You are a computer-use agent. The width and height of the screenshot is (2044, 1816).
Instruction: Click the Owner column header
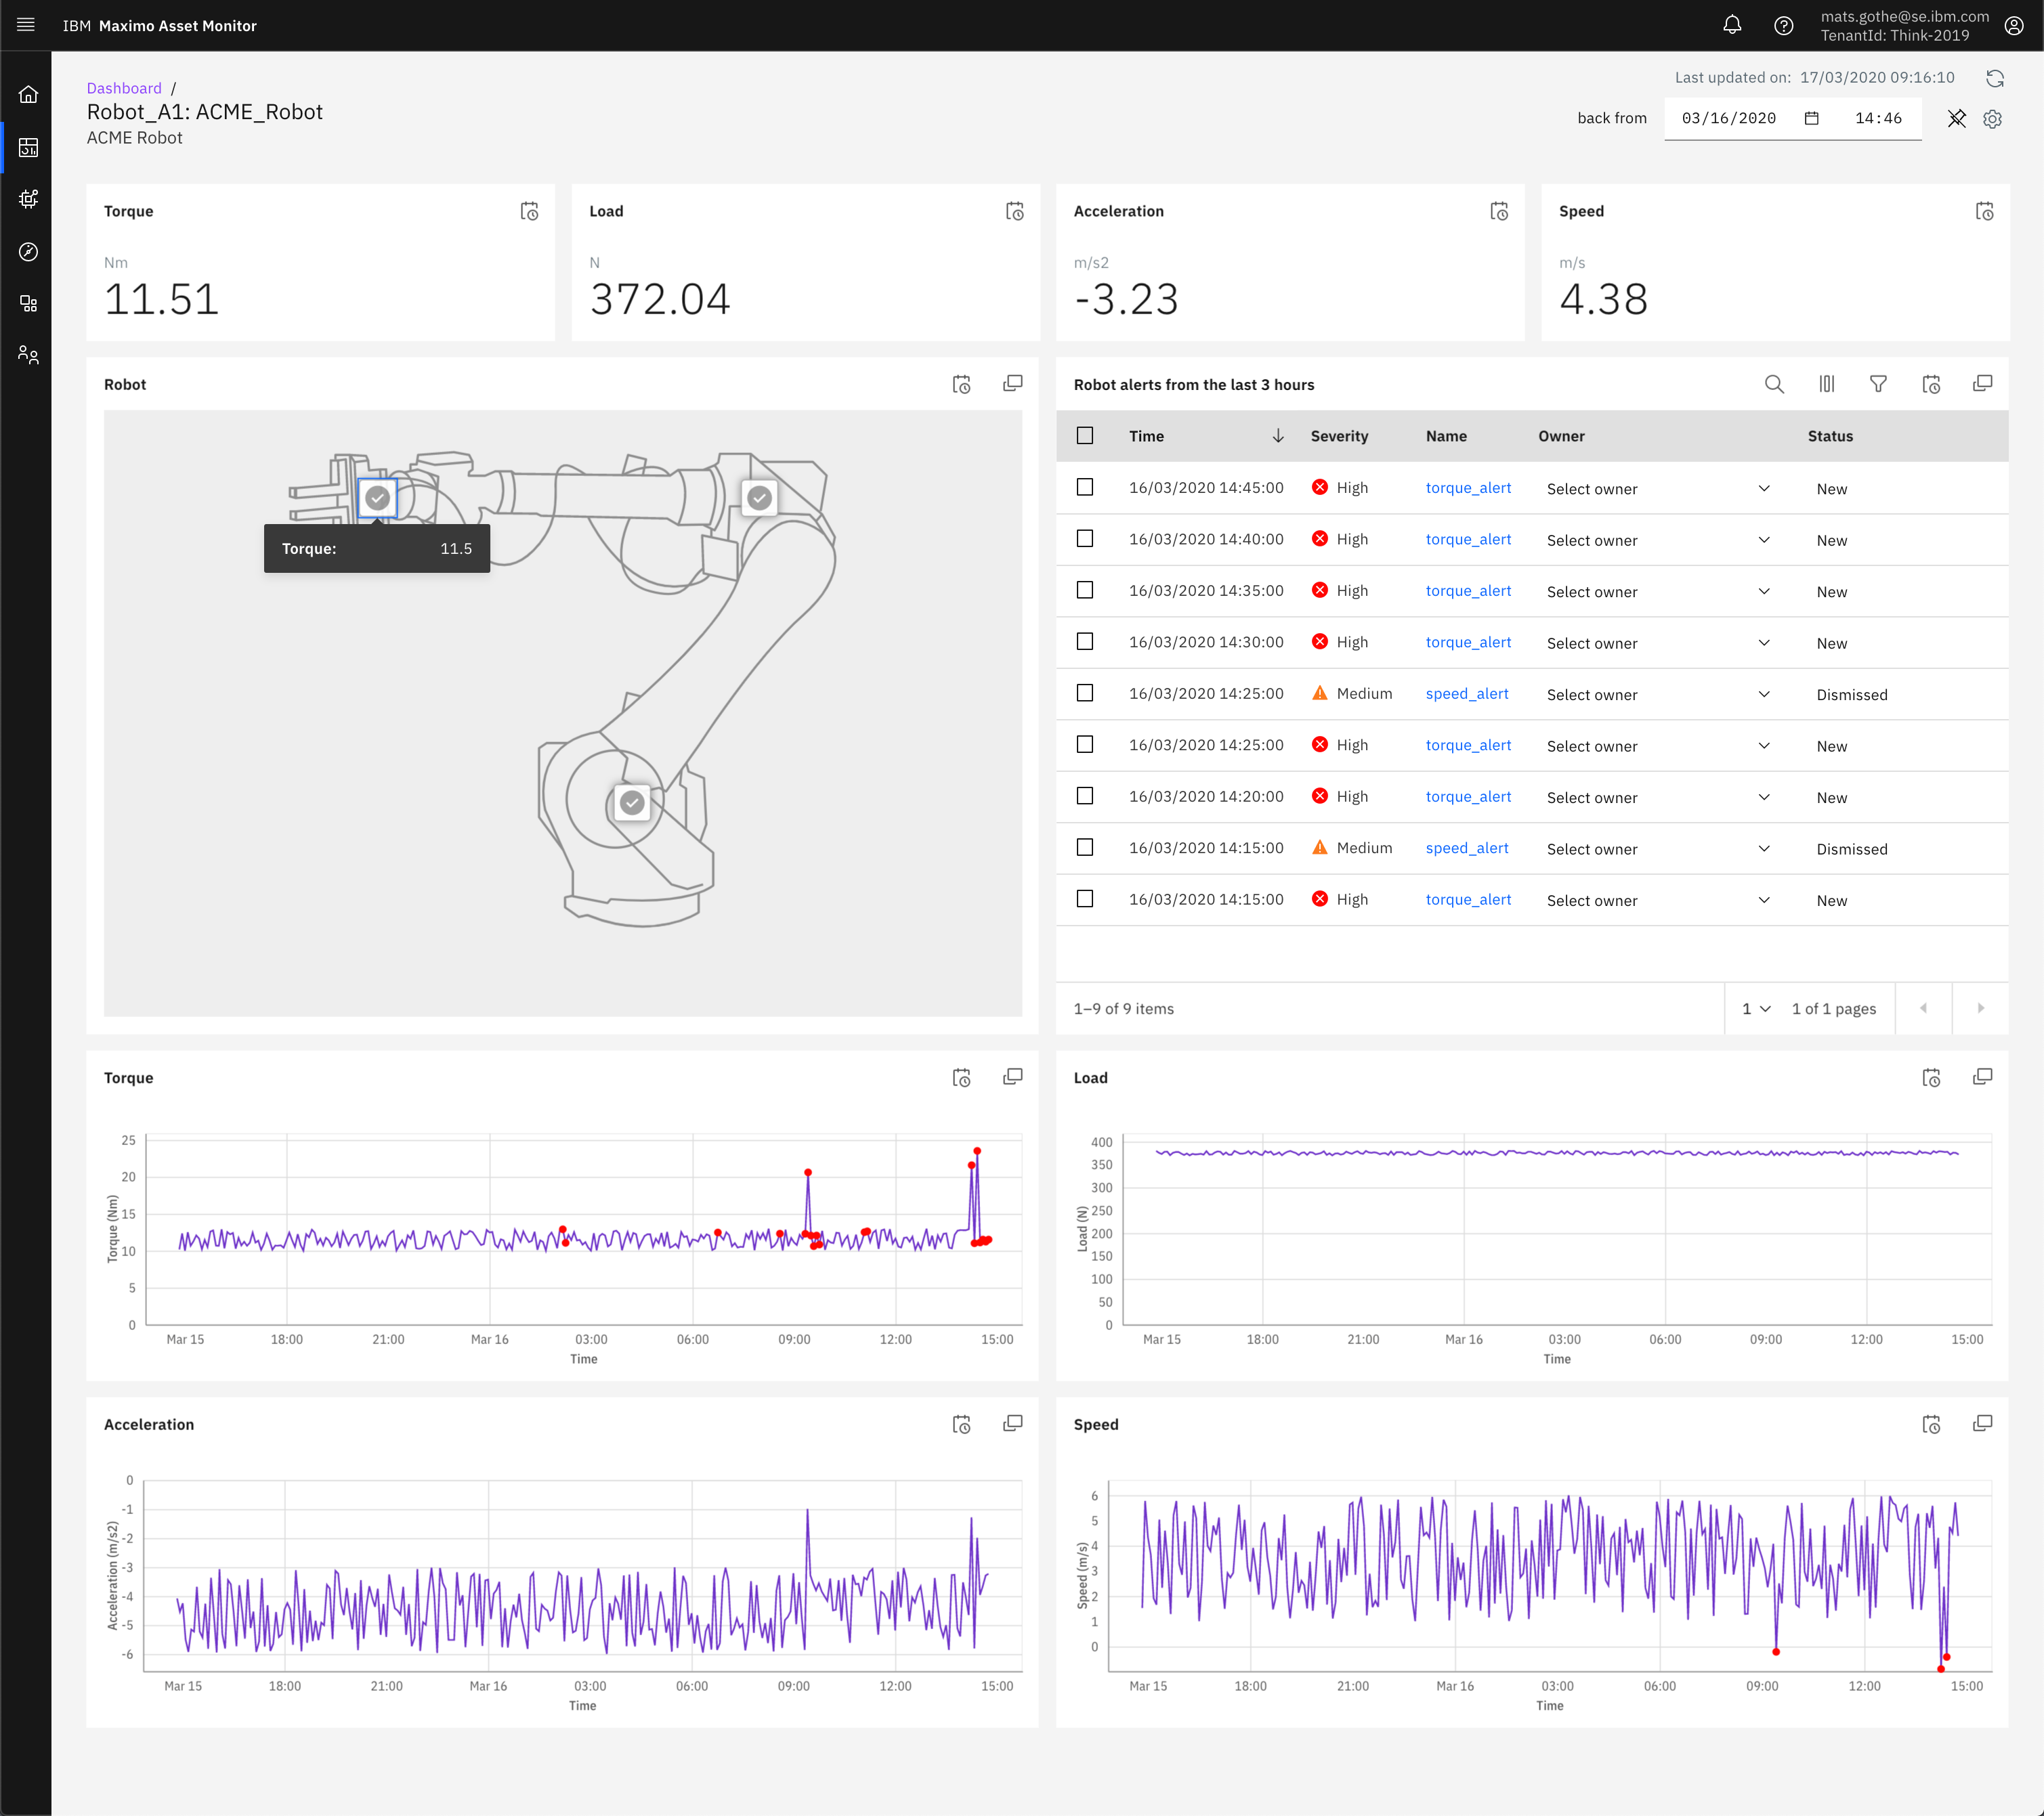pyautogui.click(x=1561, y=436)
